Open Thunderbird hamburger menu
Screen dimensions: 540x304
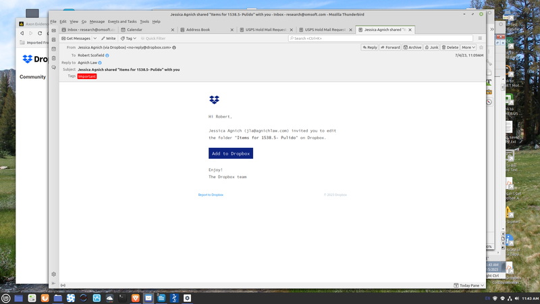click(480, 39)
